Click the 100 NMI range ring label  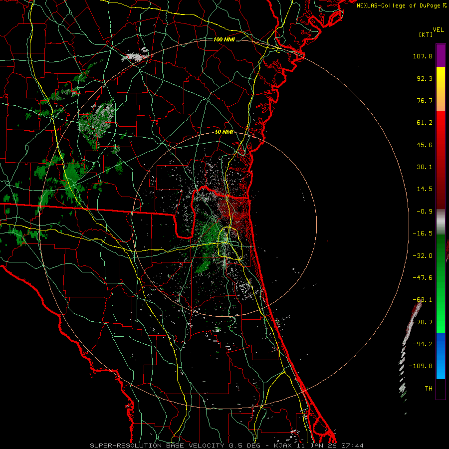[224, 39]
